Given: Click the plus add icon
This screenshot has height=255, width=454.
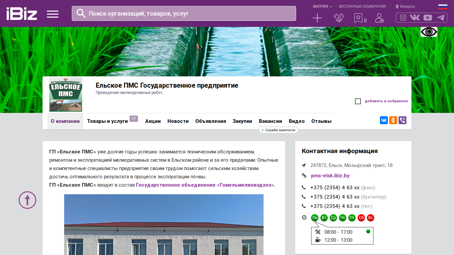Looking at the screenshot, I should 317,18.
